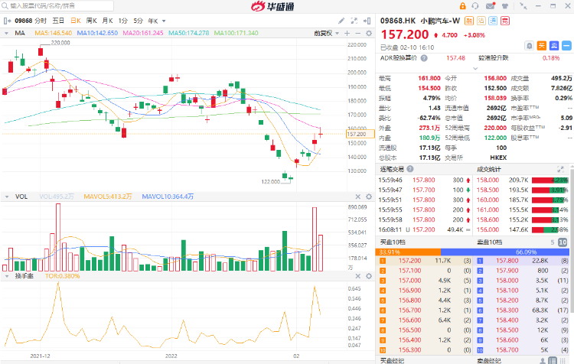The image size is (574, 364).
Task: Select the 日K chart tab
Action: coord(76,21)
